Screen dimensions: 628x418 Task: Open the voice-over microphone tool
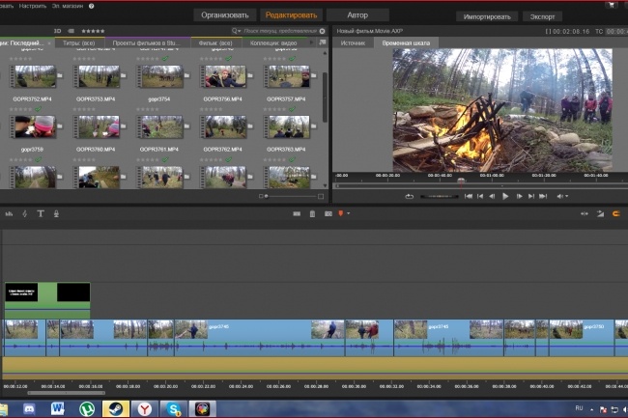pos(56,214)
